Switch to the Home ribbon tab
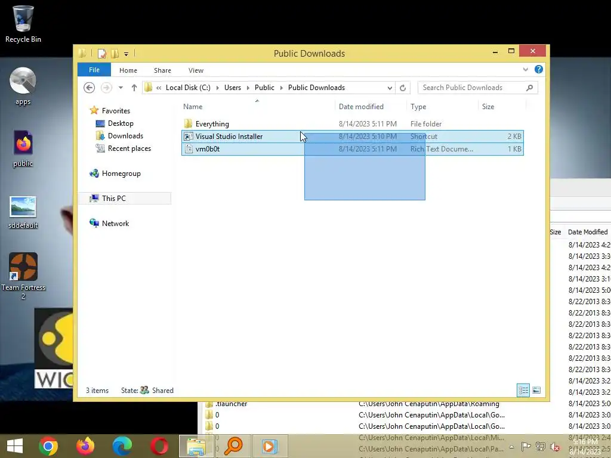The width and height of the screenshot is (611, 458). [128, 70]
